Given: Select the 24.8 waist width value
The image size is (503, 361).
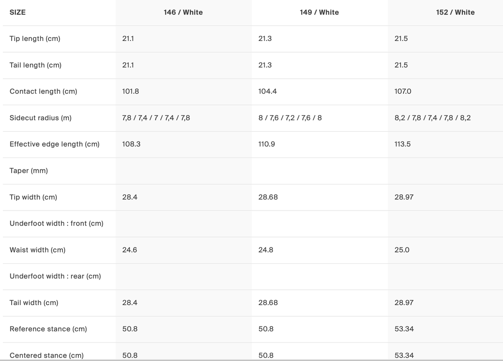Looking at the screenshot, I should 266,250.
